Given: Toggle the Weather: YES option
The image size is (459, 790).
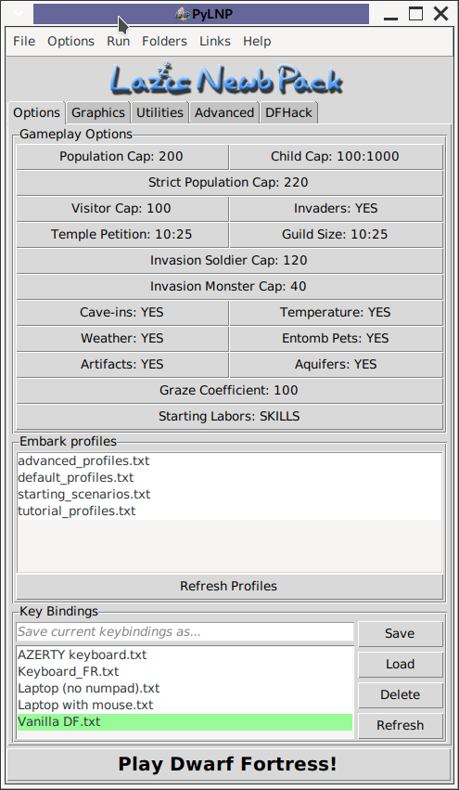Looking at the screenshot, I should tap(121, 338).
